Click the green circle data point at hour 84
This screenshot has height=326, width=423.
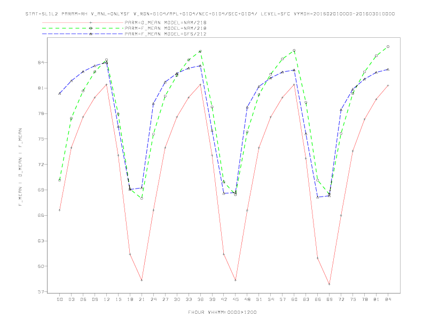388,47
